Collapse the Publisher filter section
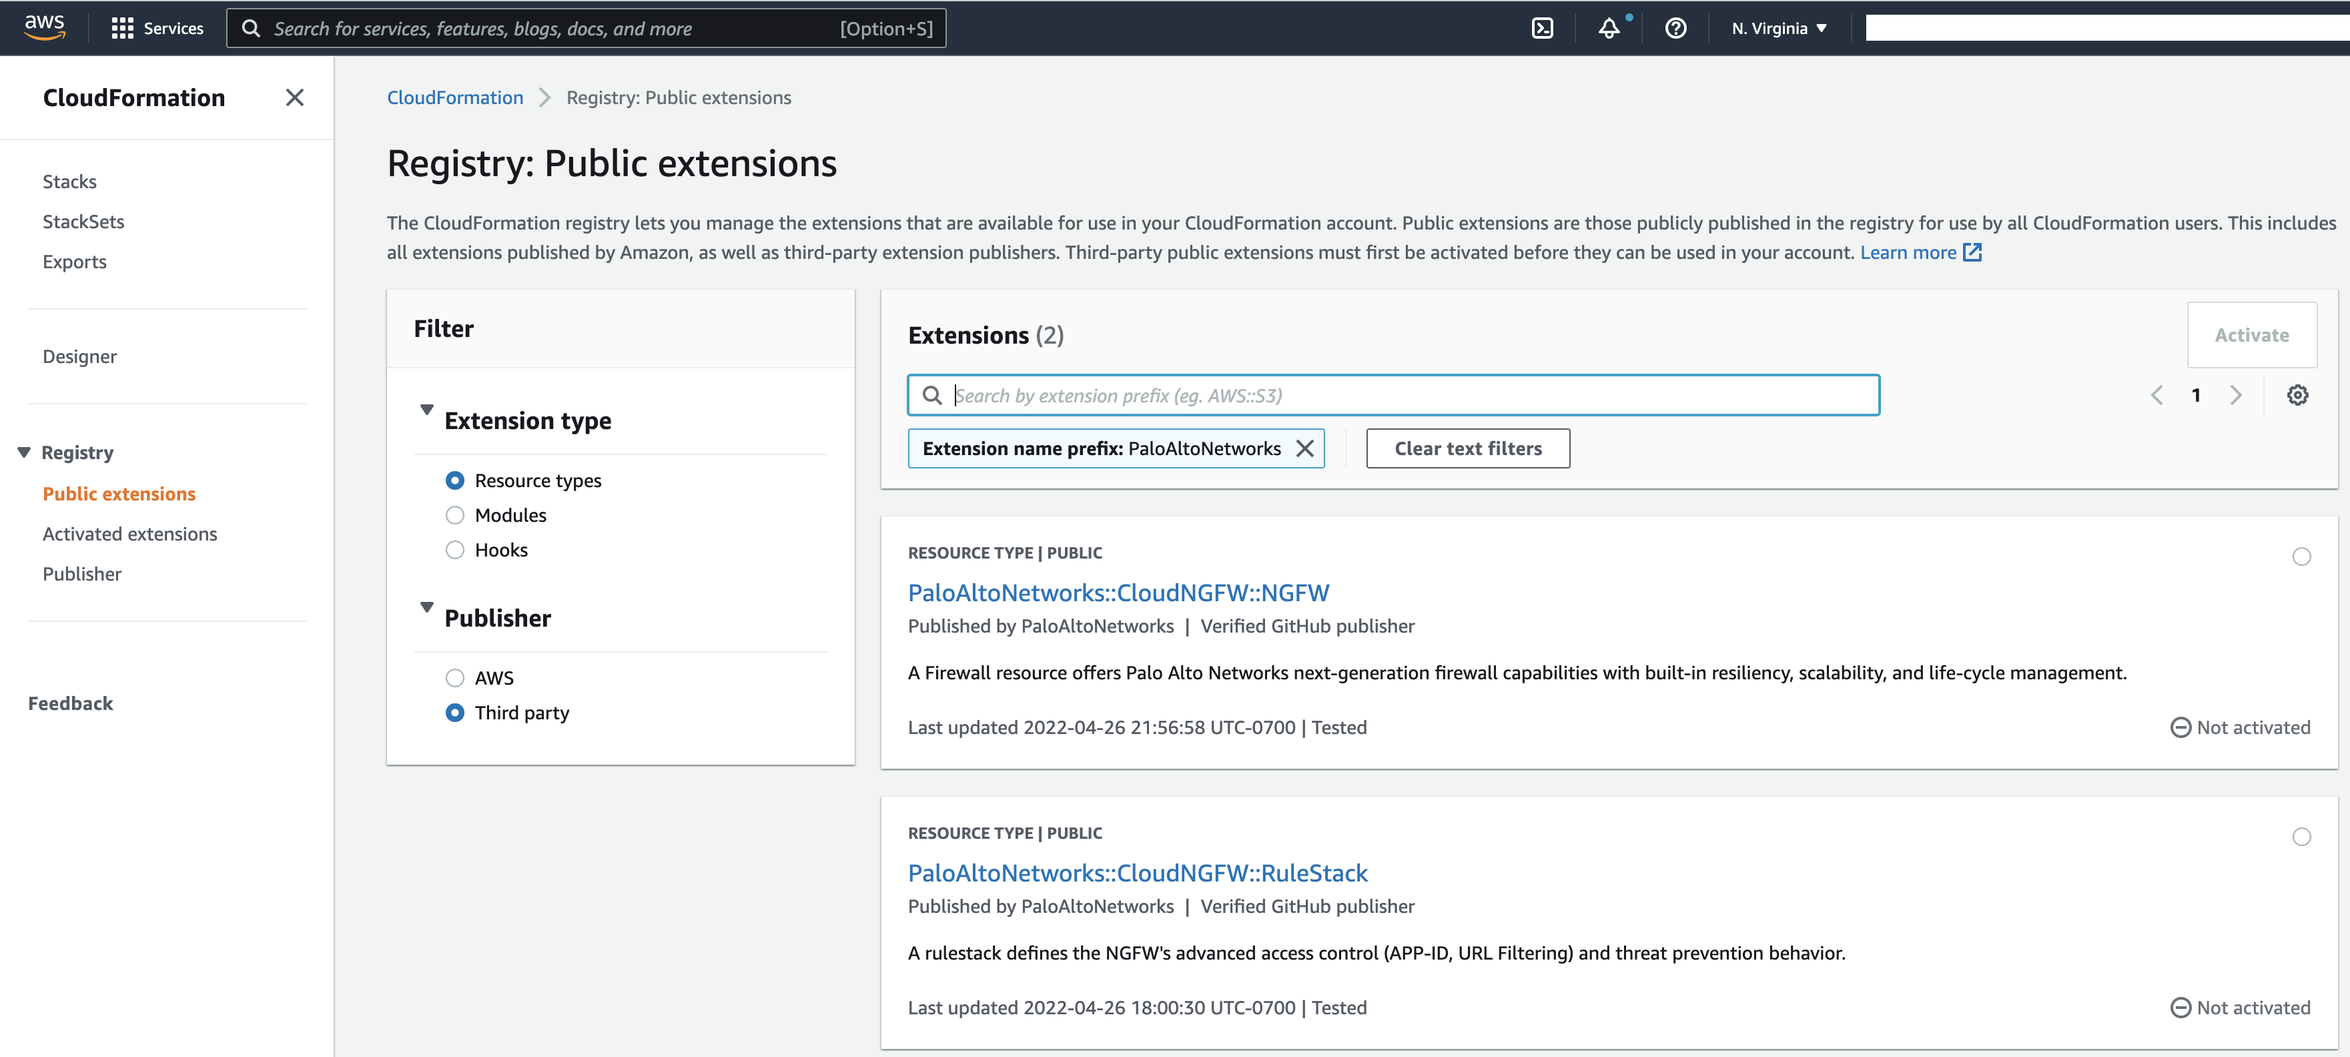Image resolution: width=2350 pixels, height=1057 pixels. point(426,607)
